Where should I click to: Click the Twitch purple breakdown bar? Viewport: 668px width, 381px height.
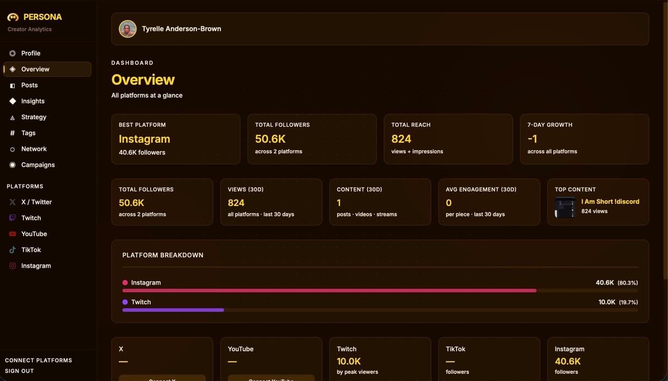[173, 310]
